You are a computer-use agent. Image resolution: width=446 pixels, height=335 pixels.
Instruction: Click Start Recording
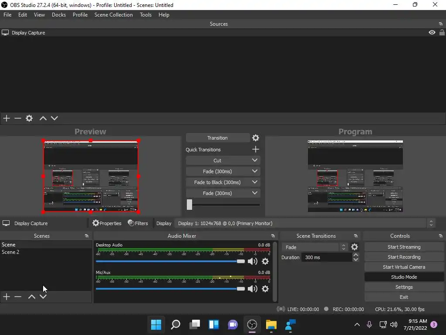404,257
